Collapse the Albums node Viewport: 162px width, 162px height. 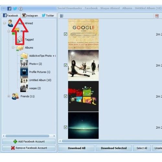pos(13,48)
